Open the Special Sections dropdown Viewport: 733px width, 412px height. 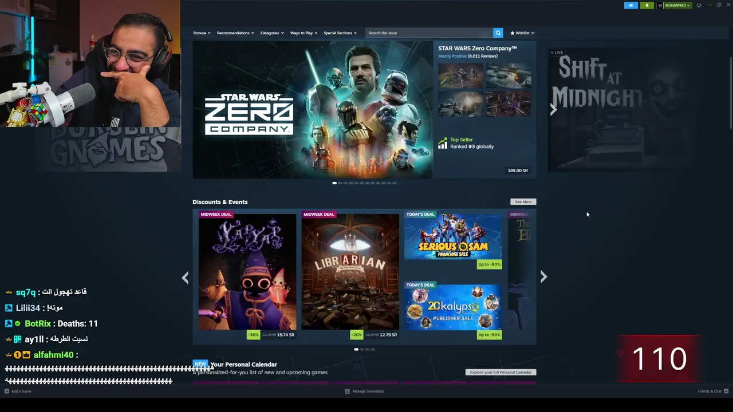(x=340, y=33)
